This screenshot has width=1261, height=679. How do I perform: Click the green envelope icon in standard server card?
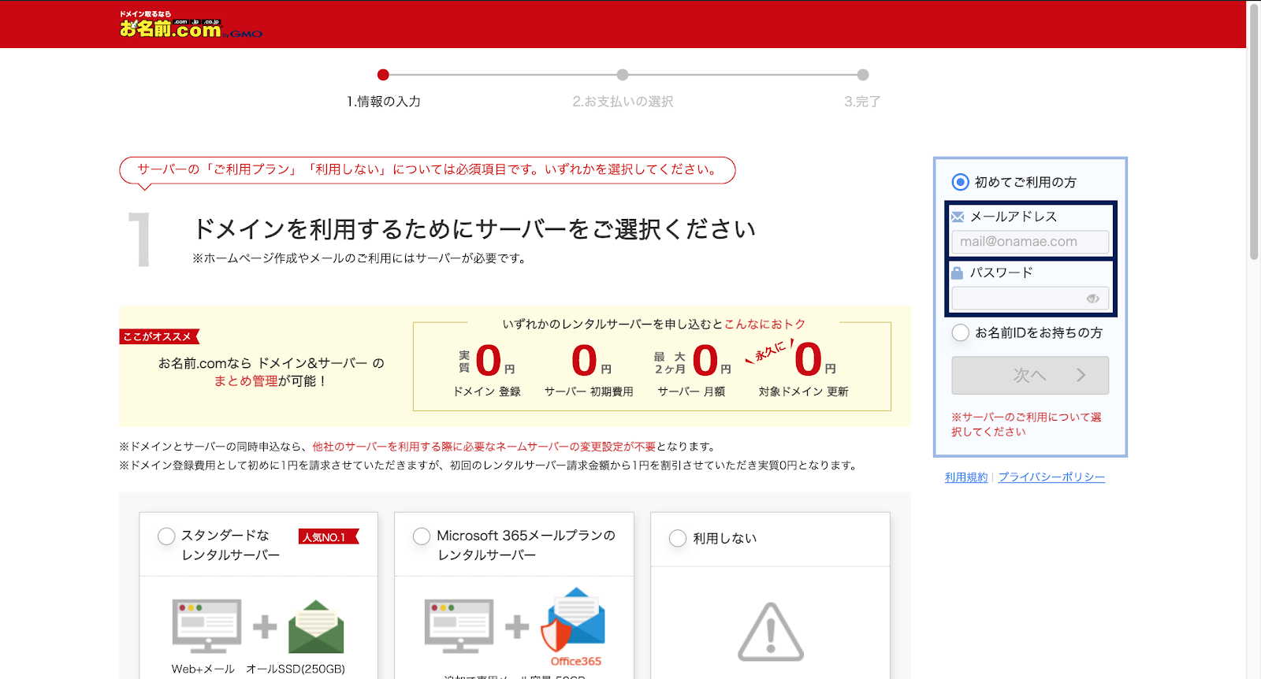(x=316, y=627)
